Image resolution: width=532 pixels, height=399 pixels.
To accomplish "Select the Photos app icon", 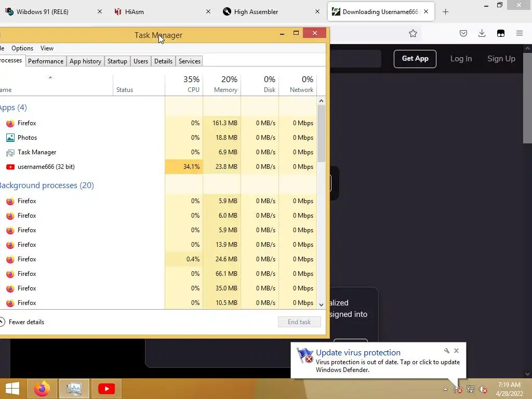I will [10, 138].
